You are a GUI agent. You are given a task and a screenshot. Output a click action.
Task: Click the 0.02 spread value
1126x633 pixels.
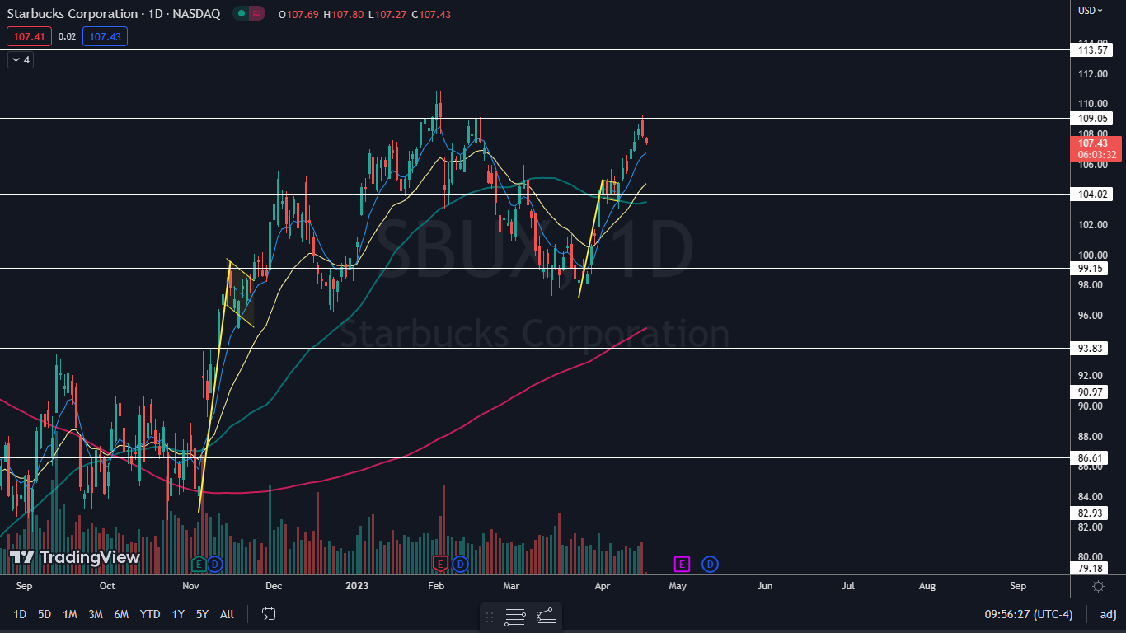pos(68,36)
